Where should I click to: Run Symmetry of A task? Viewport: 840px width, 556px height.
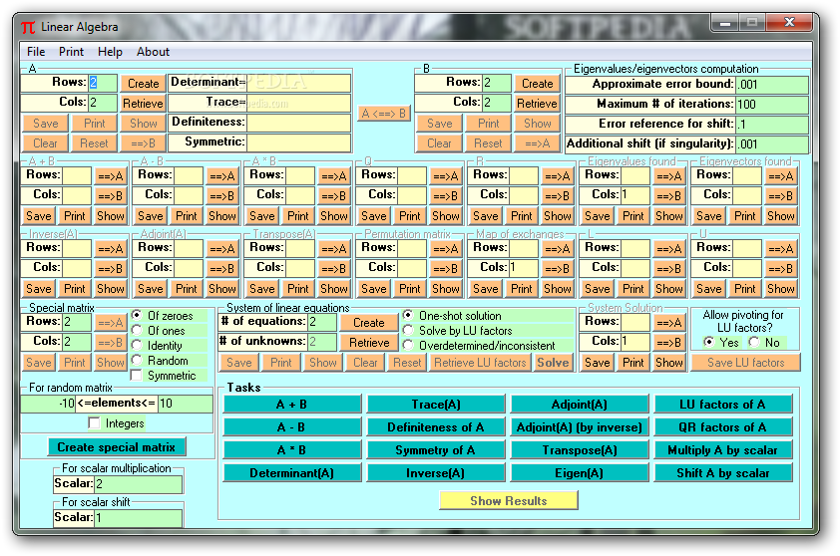point(436,450)
